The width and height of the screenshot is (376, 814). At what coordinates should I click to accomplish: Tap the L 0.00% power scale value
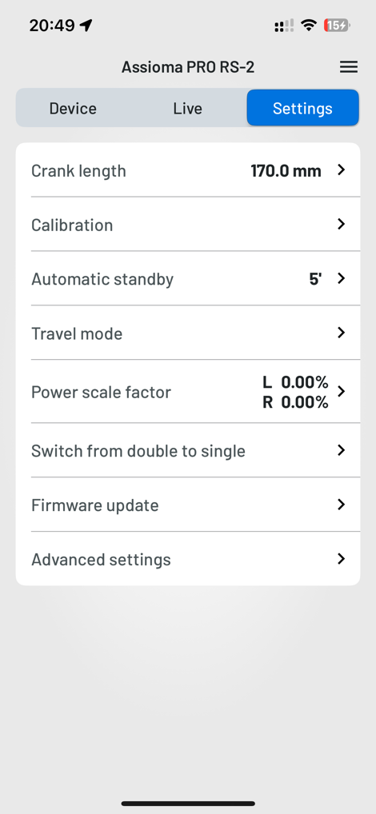click(x=295, y=382)
